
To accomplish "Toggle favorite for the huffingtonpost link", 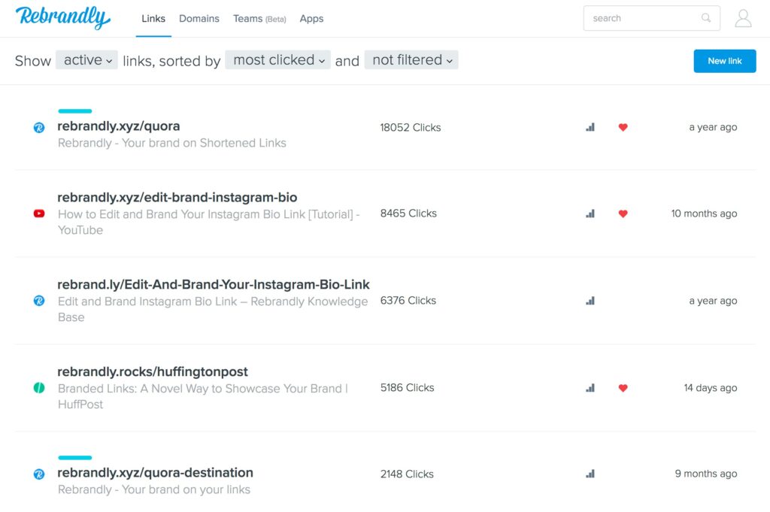I will point(623,388).
